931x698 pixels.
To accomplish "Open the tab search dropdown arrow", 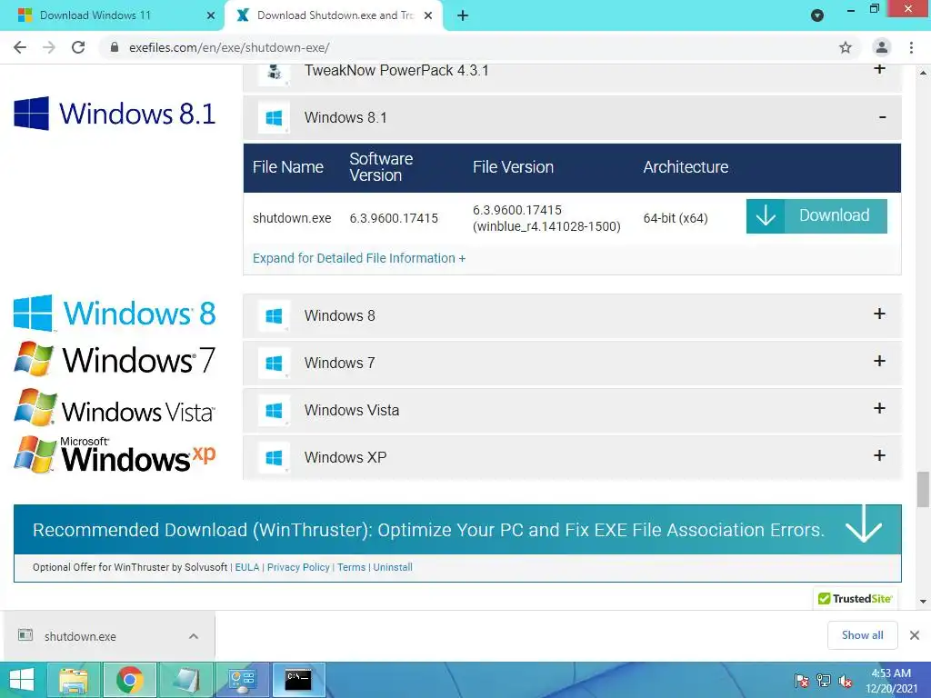I will [817, 15].
